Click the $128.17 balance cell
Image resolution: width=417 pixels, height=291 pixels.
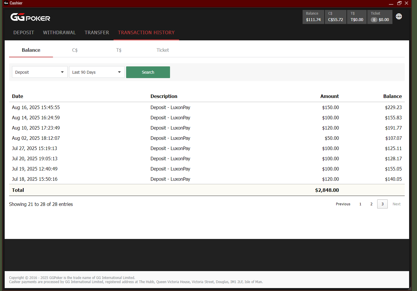tap(393, 159)
